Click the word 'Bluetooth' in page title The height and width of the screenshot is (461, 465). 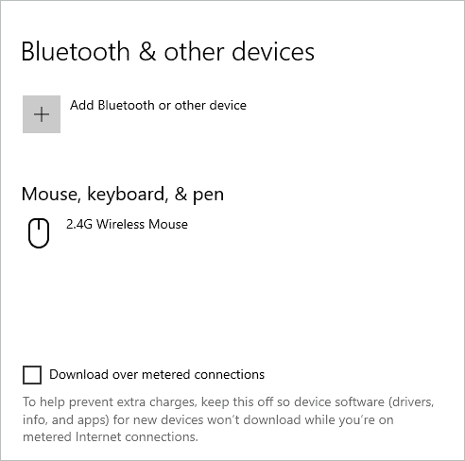[76, 52]
